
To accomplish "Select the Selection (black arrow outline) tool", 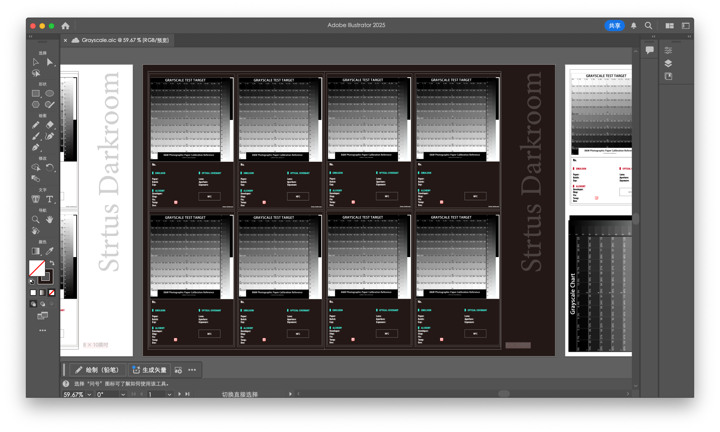I will pyautogui.click(x=35, y=62).
